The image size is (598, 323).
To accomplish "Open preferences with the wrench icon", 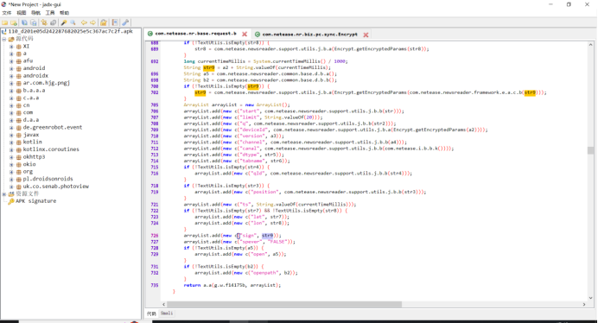I will click(x=125, y=22).
